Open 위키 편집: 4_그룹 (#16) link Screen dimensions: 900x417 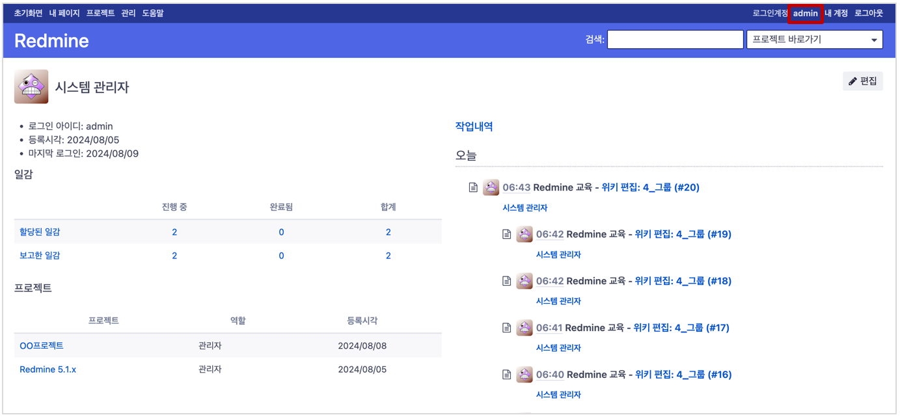coord(683,375)
